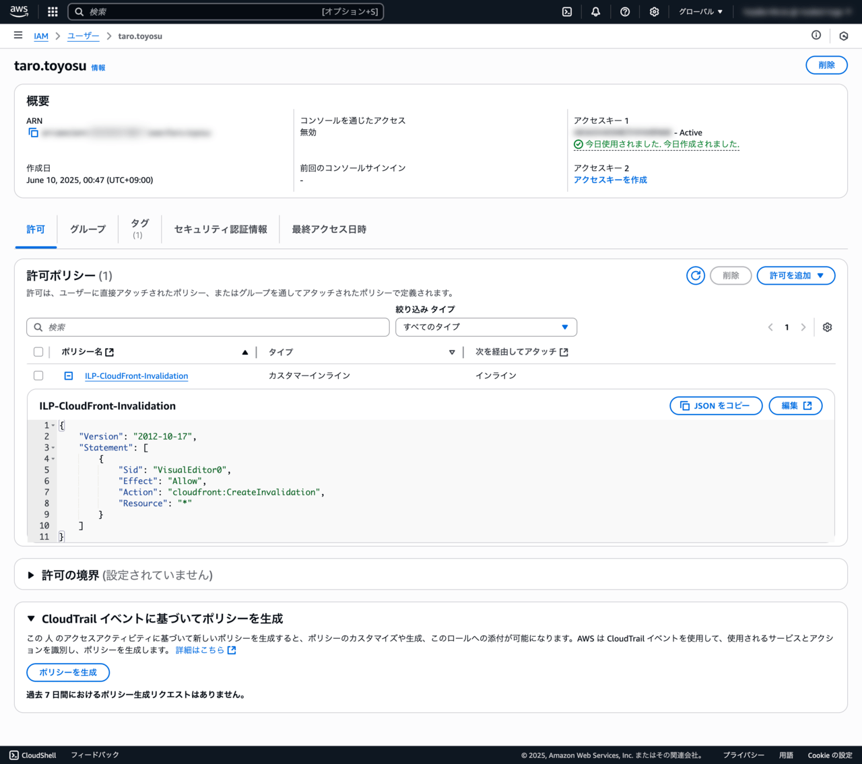Create access key 2 link

610,180
